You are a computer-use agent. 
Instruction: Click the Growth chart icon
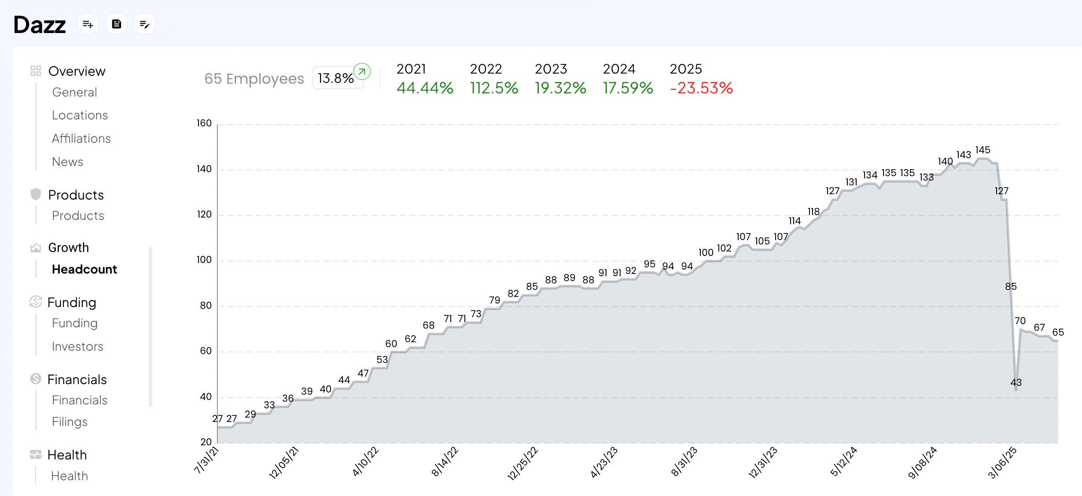pyautogui.click(x=36, y=248)
